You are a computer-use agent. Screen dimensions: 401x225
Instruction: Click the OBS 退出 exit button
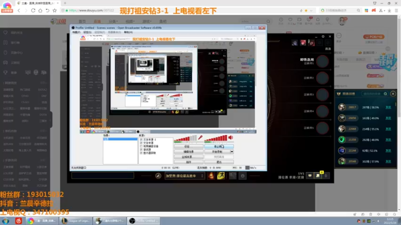[219, 162]
